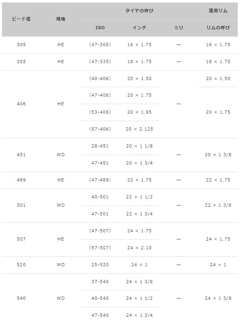Select the タイヤの呼び header cell
This screenshot has height=323, width=248.
[x=139, y=11]
